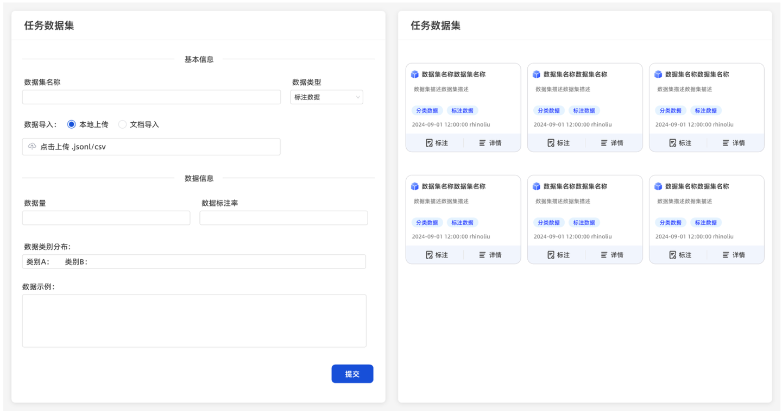Click the 分类数据 tag on the top-right card
782x414 pixels.
point(670,110)
